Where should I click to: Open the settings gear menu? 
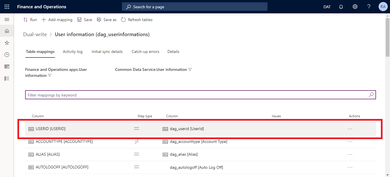[355, 7]
